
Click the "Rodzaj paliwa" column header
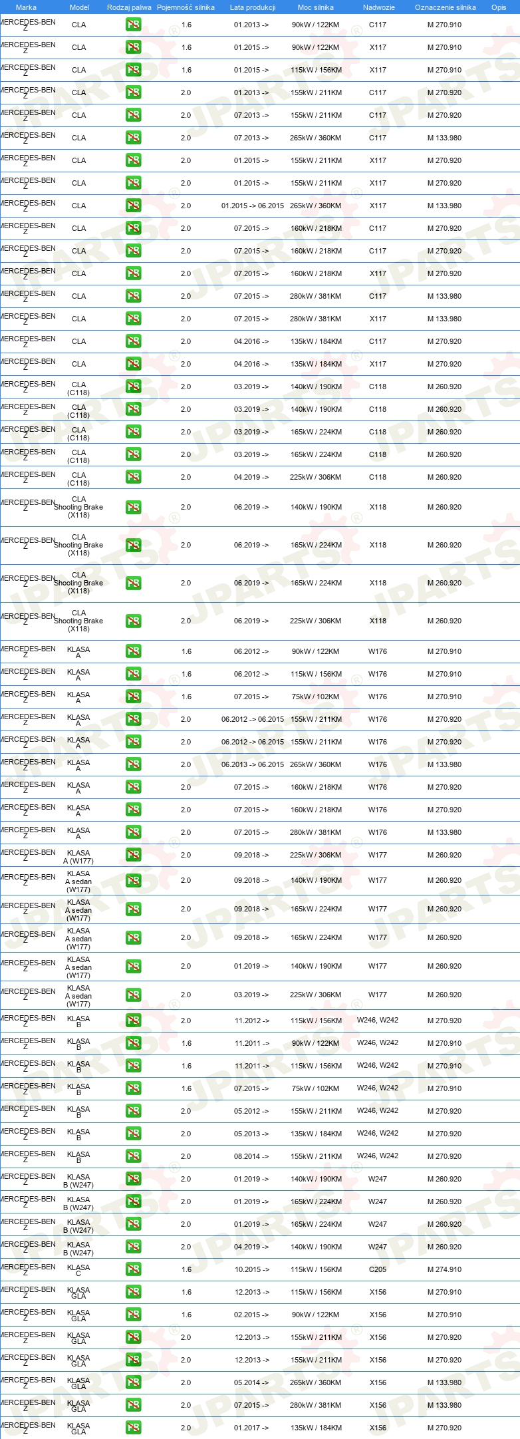coord(129,7)
